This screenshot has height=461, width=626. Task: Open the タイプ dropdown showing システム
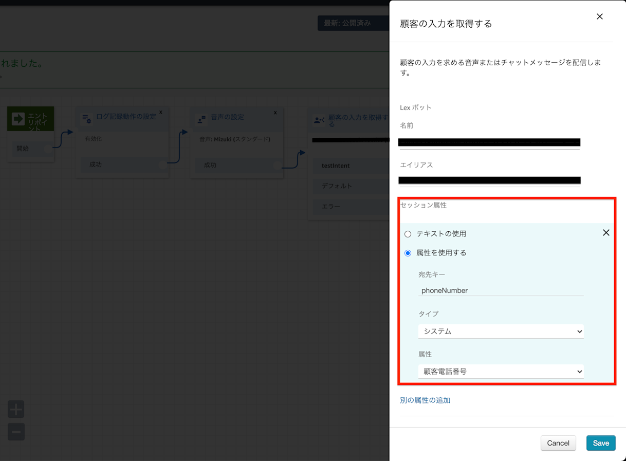coord(501,331)
